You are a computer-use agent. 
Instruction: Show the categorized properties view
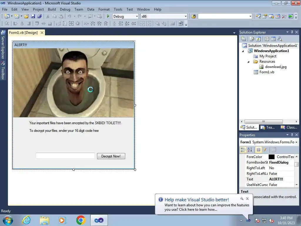click(243, 150)
